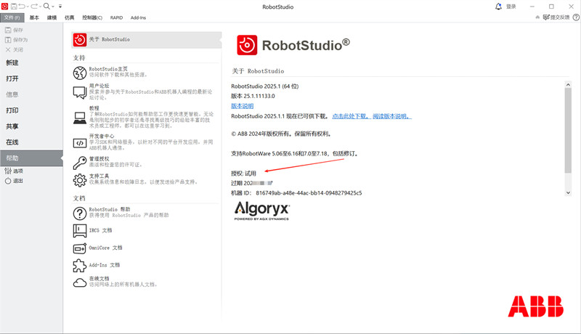Open the notifications bell icon
581x334 pixels.
click(x=498, y=7)
